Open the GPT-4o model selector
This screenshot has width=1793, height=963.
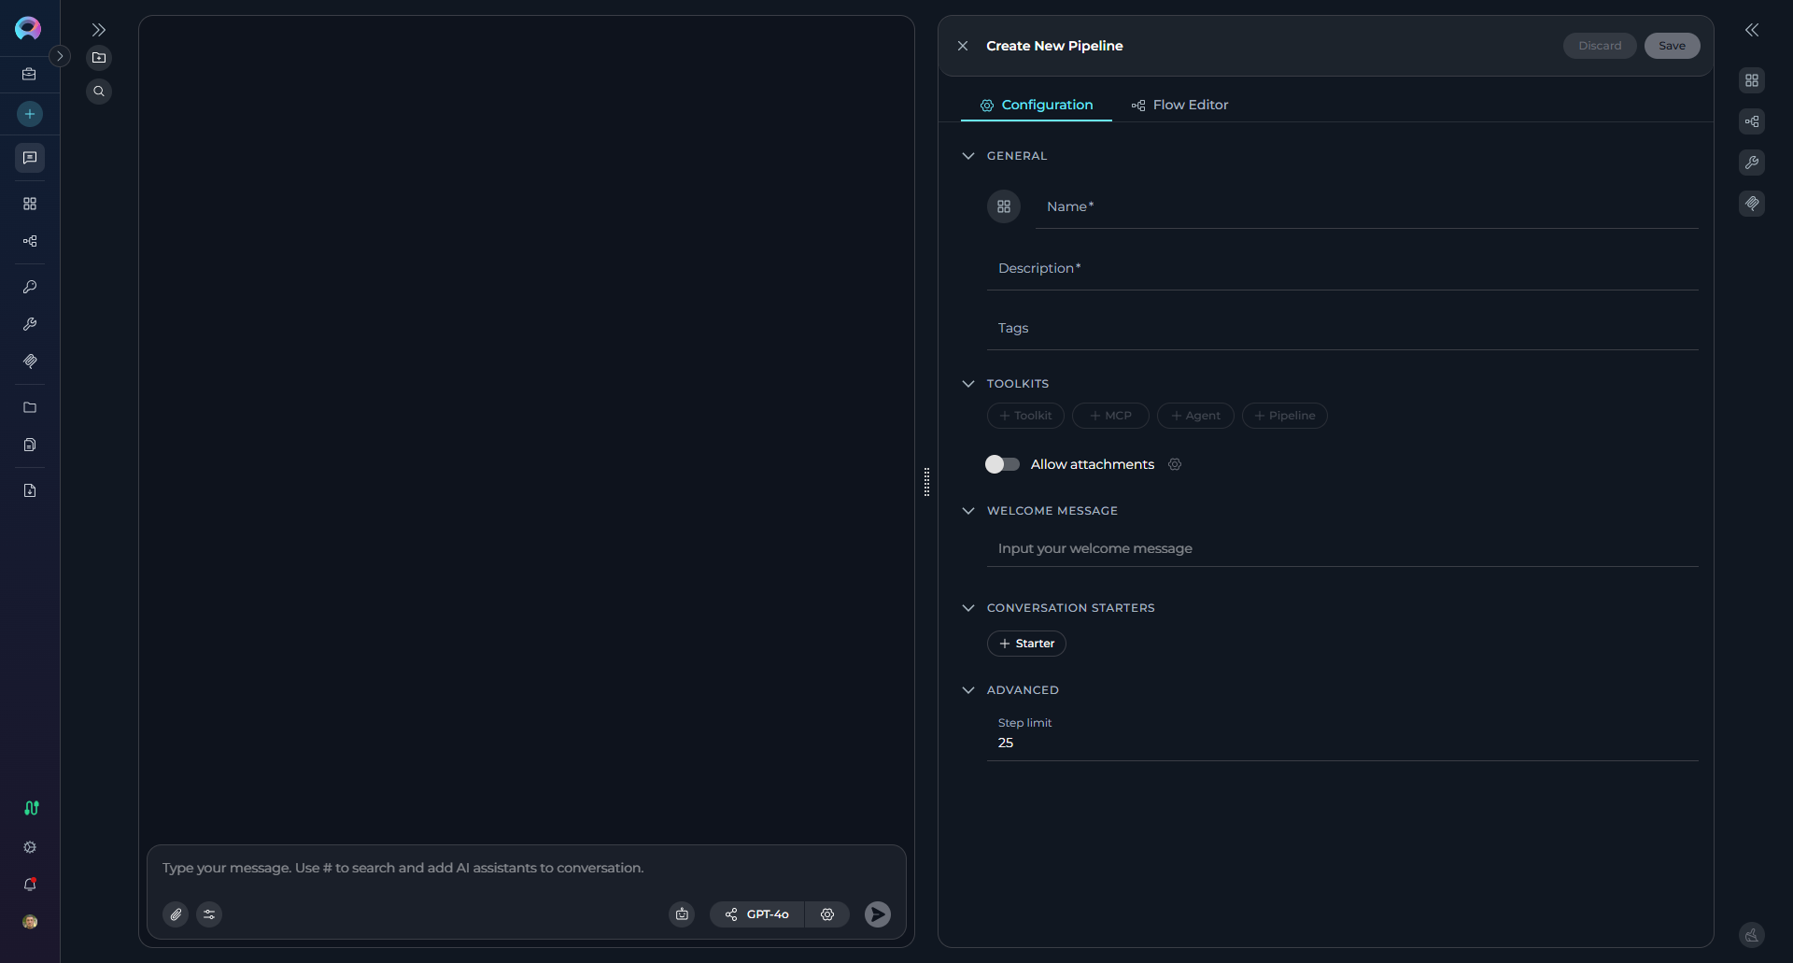point(757,914)
